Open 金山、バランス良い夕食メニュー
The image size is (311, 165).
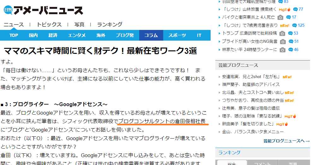pos(253,132)
